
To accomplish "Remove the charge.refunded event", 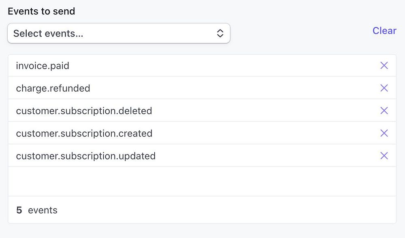I will coord(384,88).
